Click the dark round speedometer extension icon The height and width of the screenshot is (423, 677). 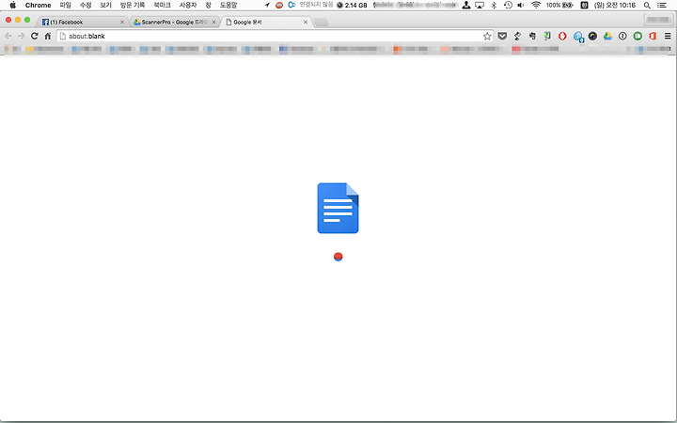tap(592, 37)
